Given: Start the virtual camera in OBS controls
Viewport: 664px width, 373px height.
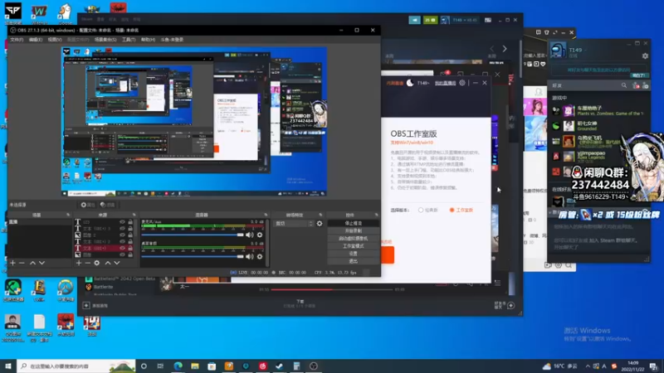Looking at the screenshot, I should tap(354, 239).
